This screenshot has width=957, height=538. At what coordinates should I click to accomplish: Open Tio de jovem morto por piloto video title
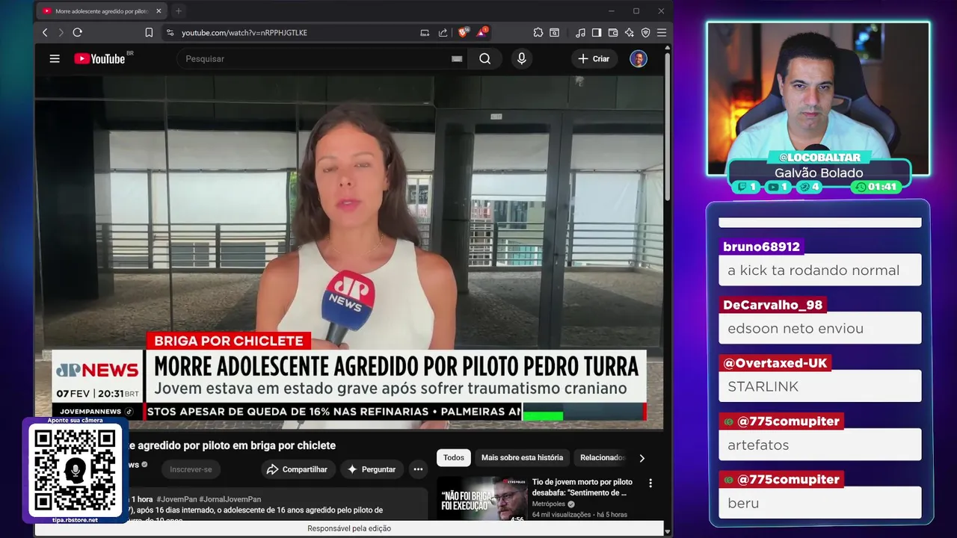(582, 487)
